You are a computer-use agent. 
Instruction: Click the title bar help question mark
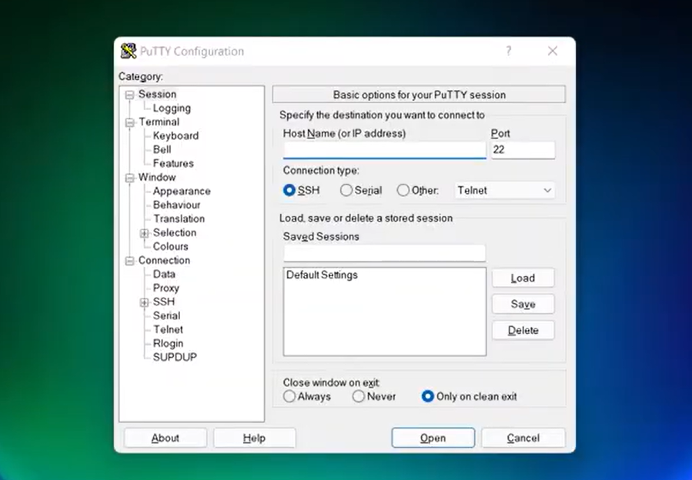click(x=508, y=52)
